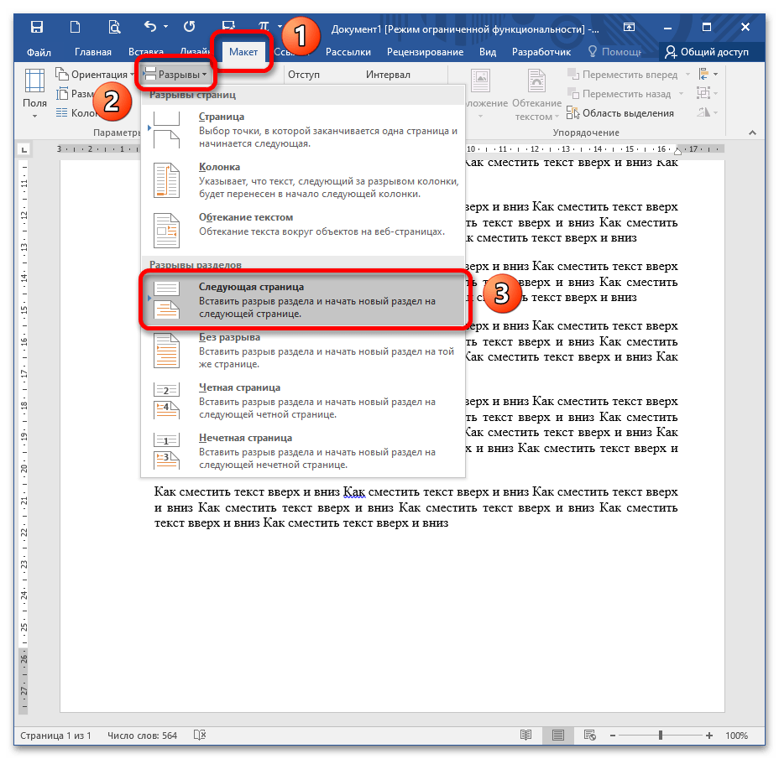Click the zoom in plus button
Viewport: 779px width, 759px height.
tap(708, 736)
